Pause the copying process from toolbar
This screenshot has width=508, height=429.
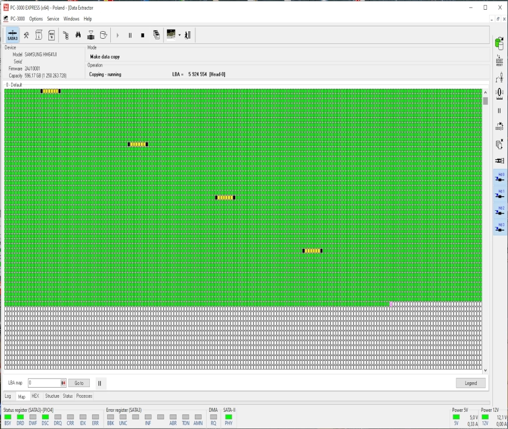pos(130,35)
